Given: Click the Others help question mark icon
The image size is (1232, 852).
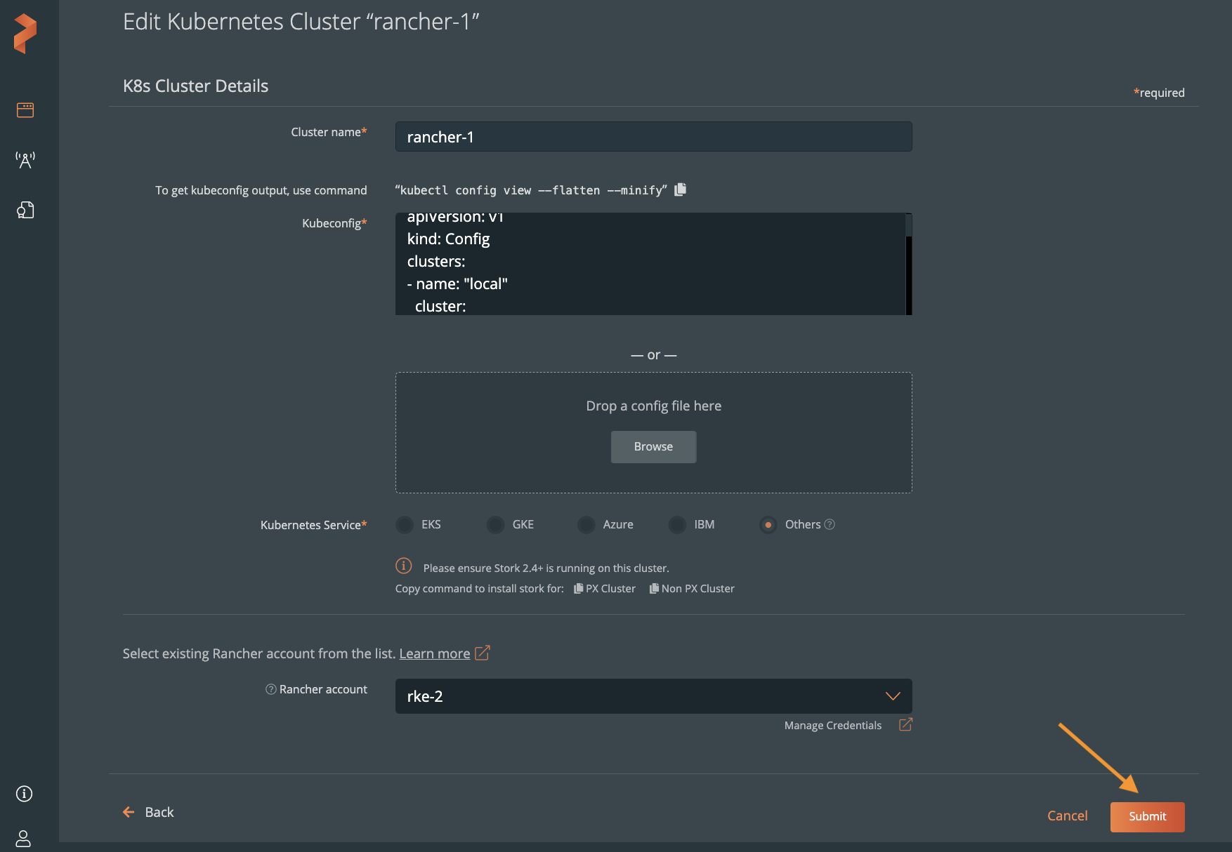Looking at the screenshot, I should [x=830, y=524].
